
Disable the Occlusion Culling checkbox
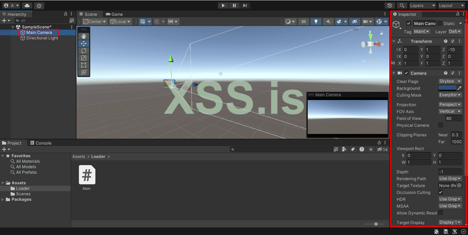click(x=441, y=193)
